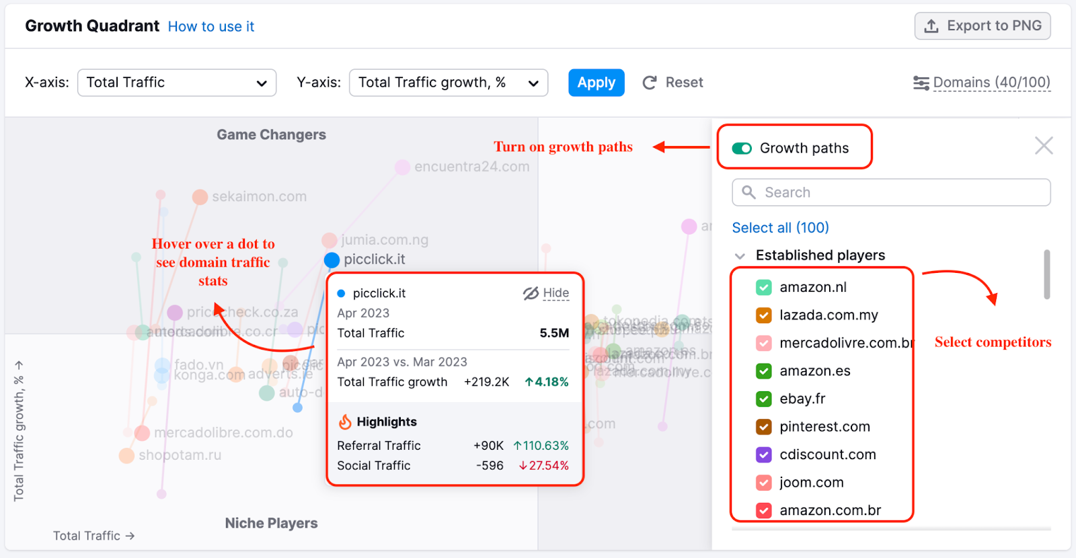The image size is (1076, 558).
Task: Uncheck the amazon.com.br checkbox
Action: (764, 511)
